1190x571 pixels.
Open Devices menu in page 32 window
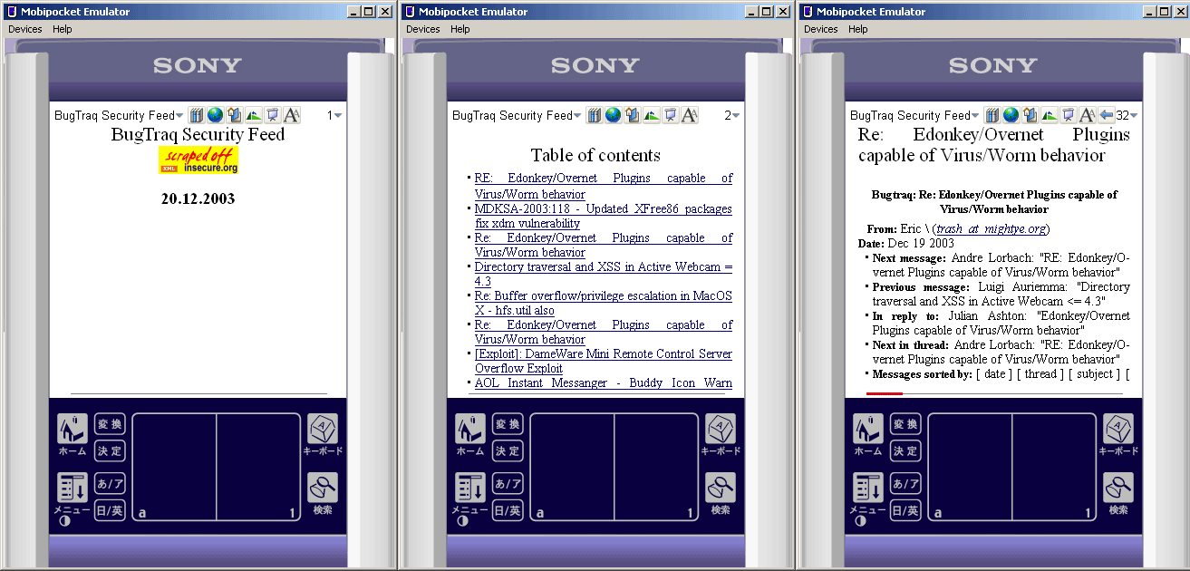821,29
